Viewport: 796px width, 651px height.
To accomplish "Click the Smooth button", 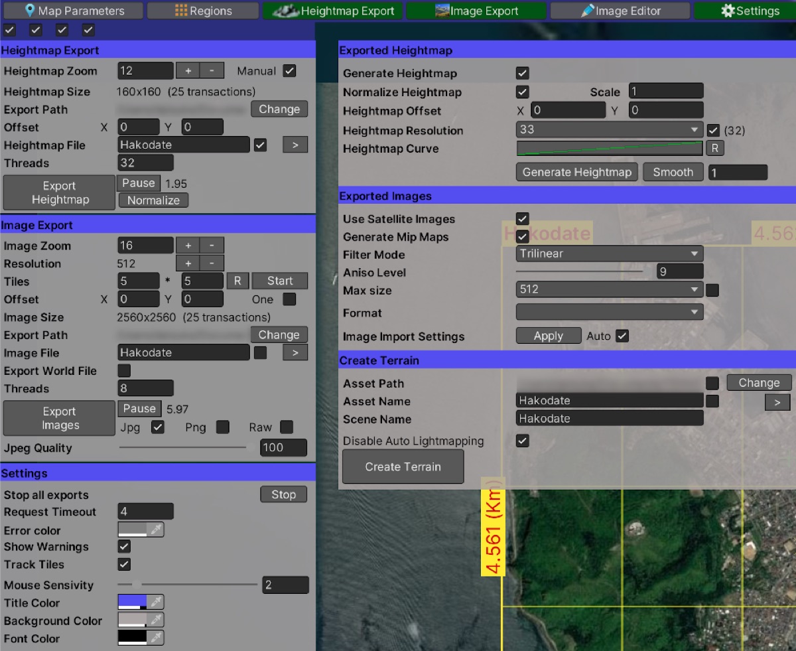I will (673, 172).
